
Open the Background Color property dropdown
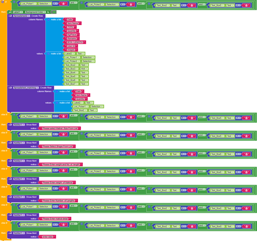[36, 12]
